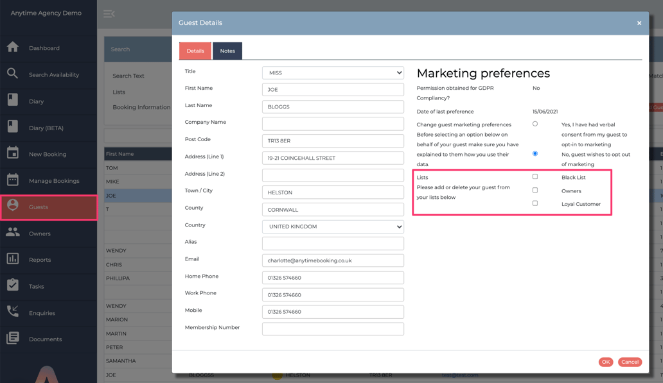Open Reports chart icon
Screen dimensions: 663x383
tap(13, 259)
